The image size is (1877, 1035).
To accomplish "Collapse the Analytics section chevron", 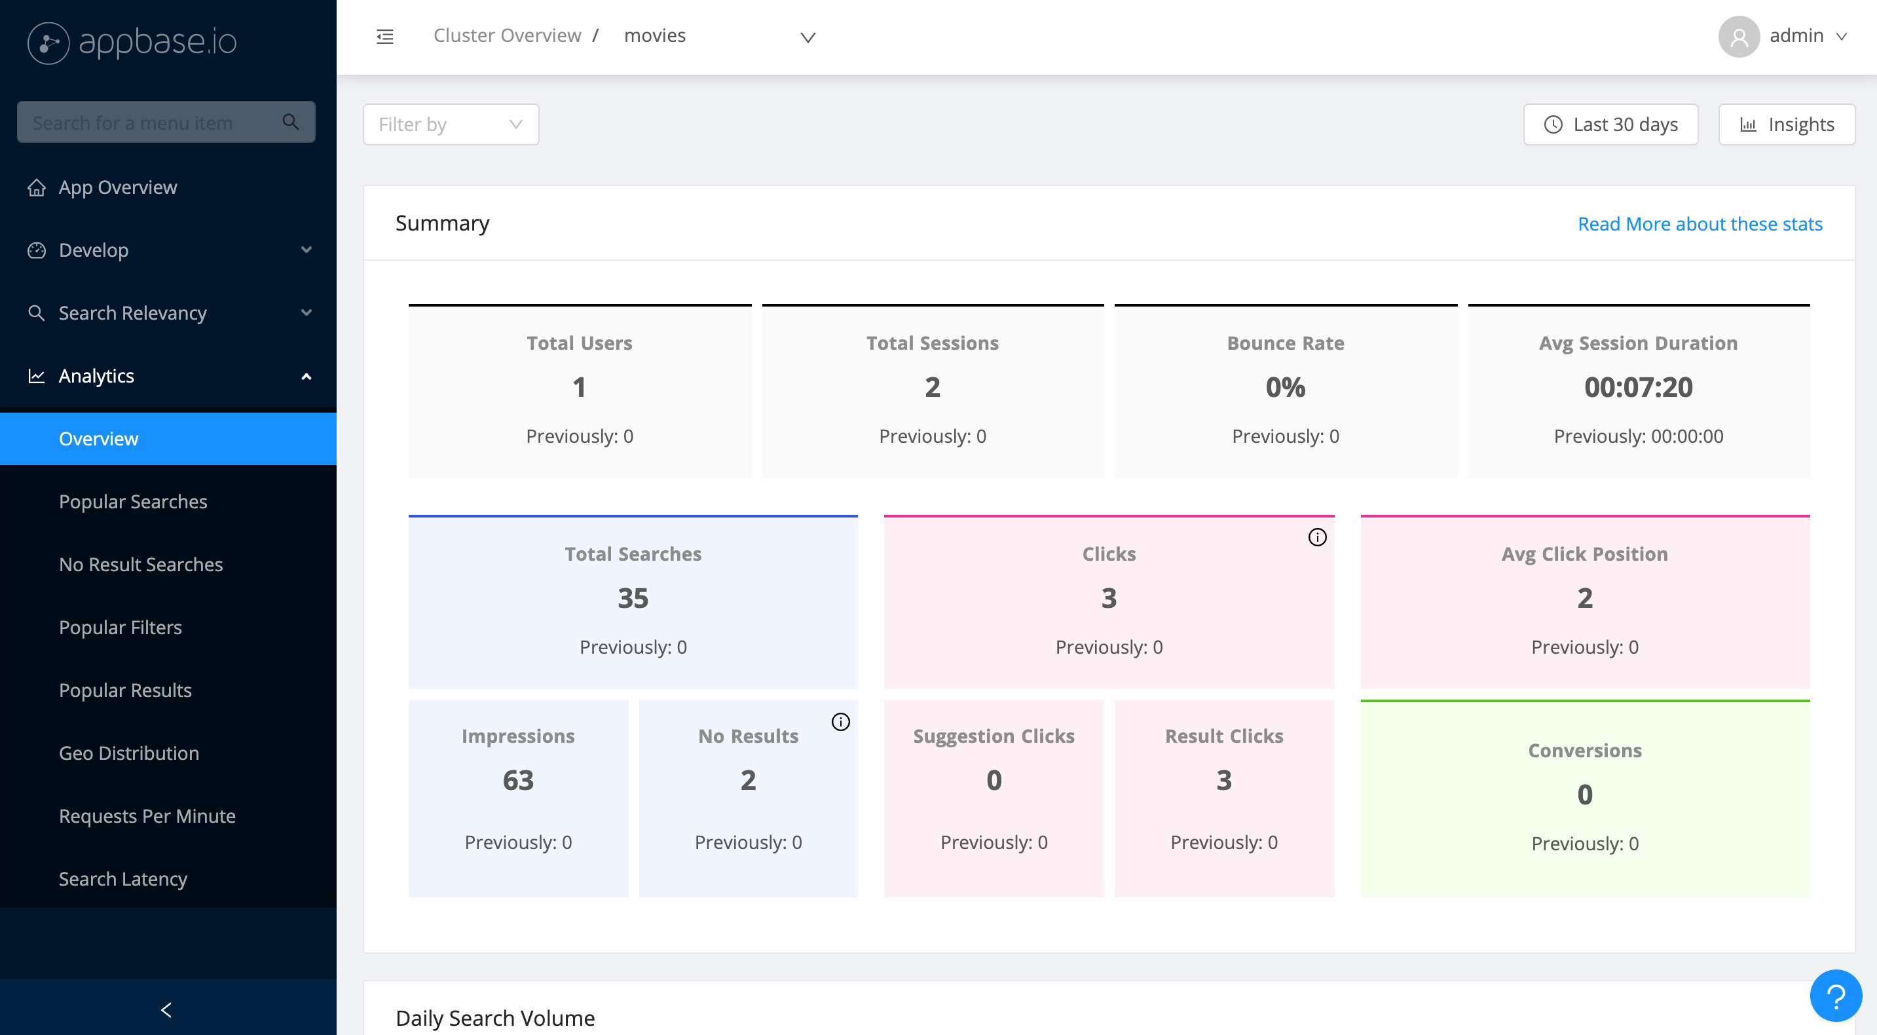I will (x=306, y=376).
